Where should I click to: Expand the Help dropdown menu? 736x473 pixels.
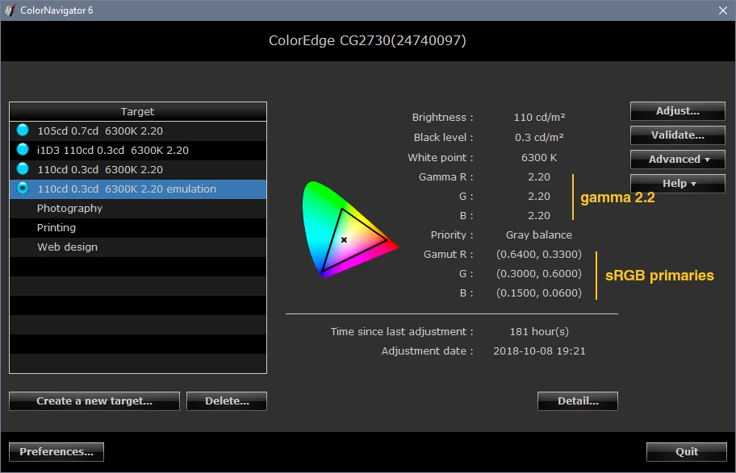tap(677, 183)
